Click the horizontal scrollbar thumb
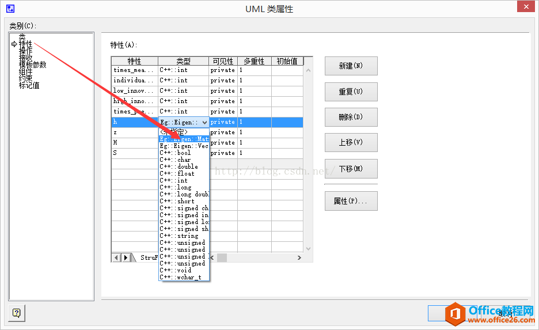The height and width of the screenshot is (330, 539). (222, 257)
